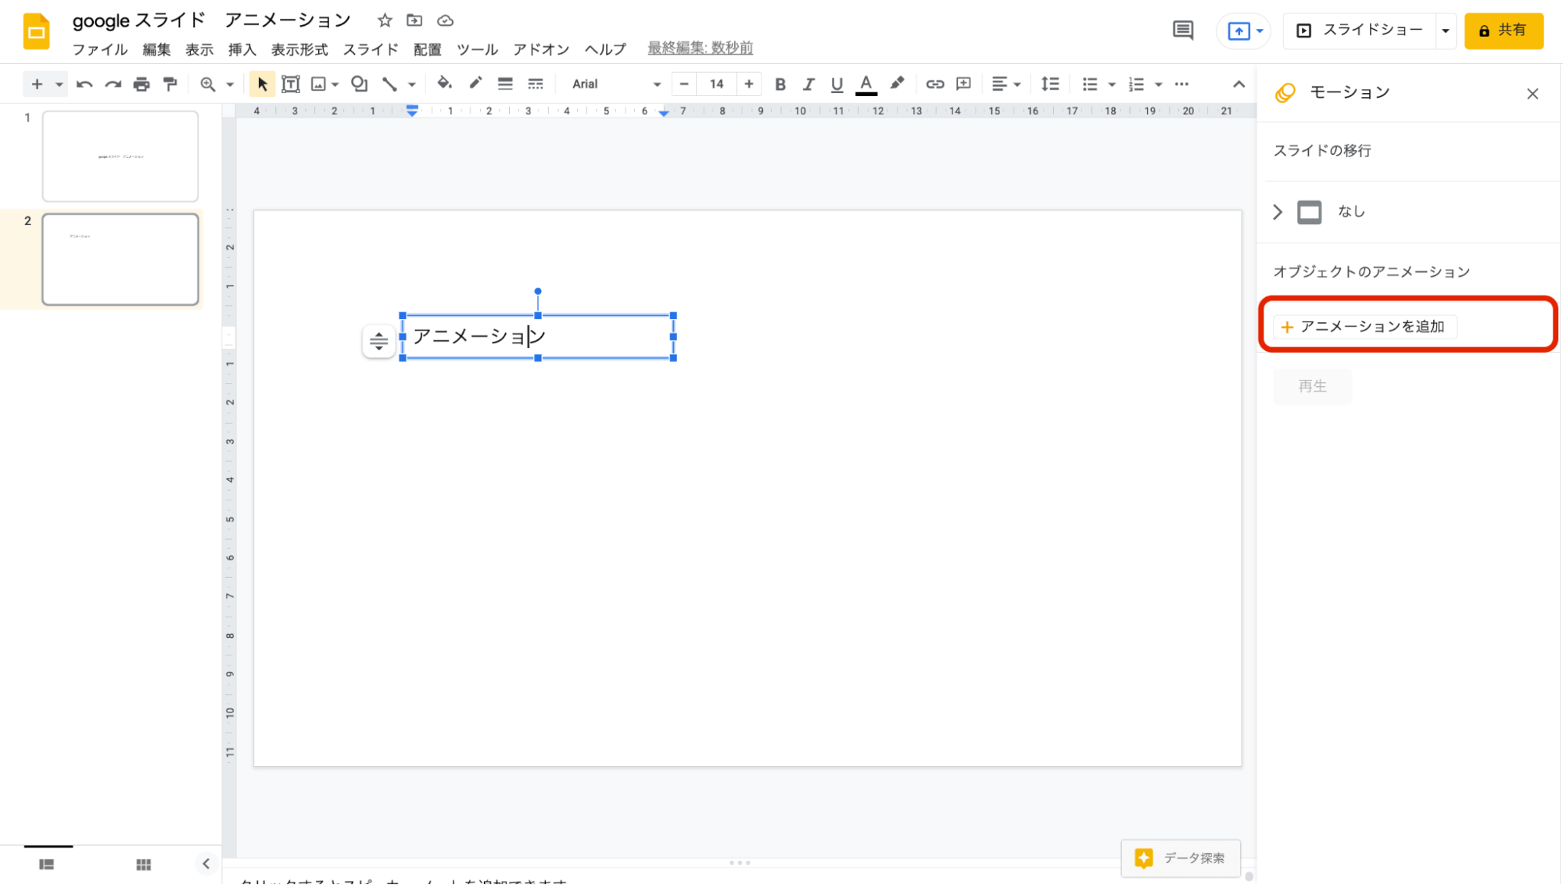1563x885 pixels.
Task: Click the new slide plus button
Action: point(37,84)
